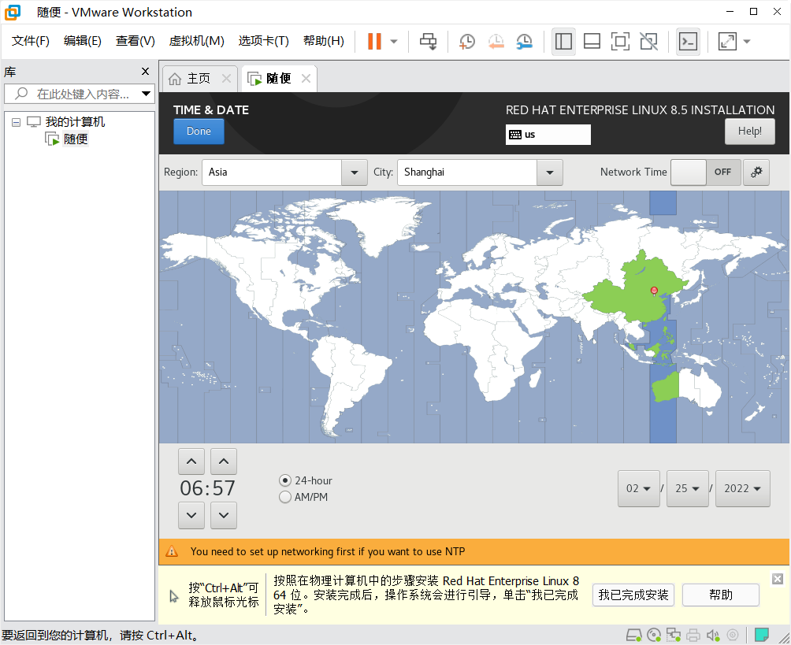Dismiss the yellow install hint bar

778,579
